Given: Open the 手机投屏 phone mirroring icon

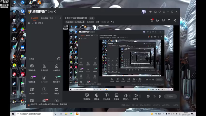Looking at the screenshot, I should [107, 96].
